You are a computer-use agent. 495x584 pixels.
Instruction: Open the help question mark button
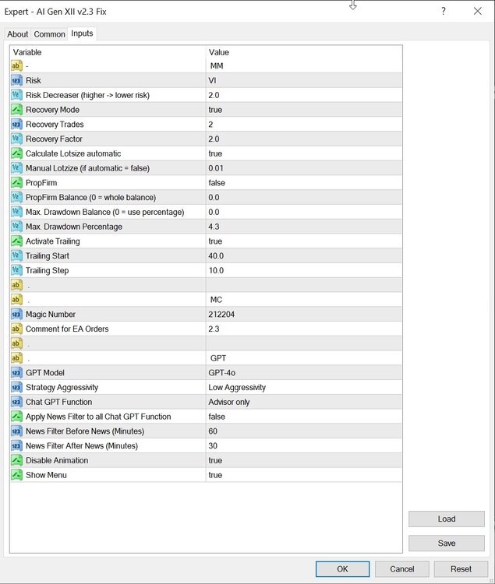coord(444,11)
